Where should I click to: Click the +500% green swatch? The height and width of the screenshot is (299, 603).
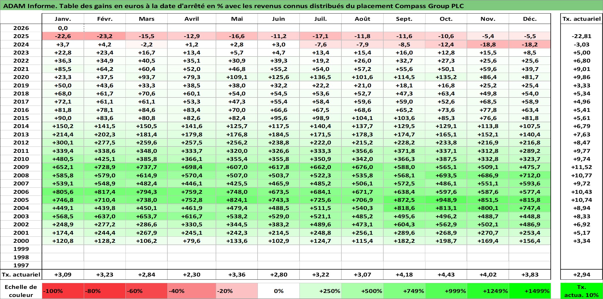362,291
